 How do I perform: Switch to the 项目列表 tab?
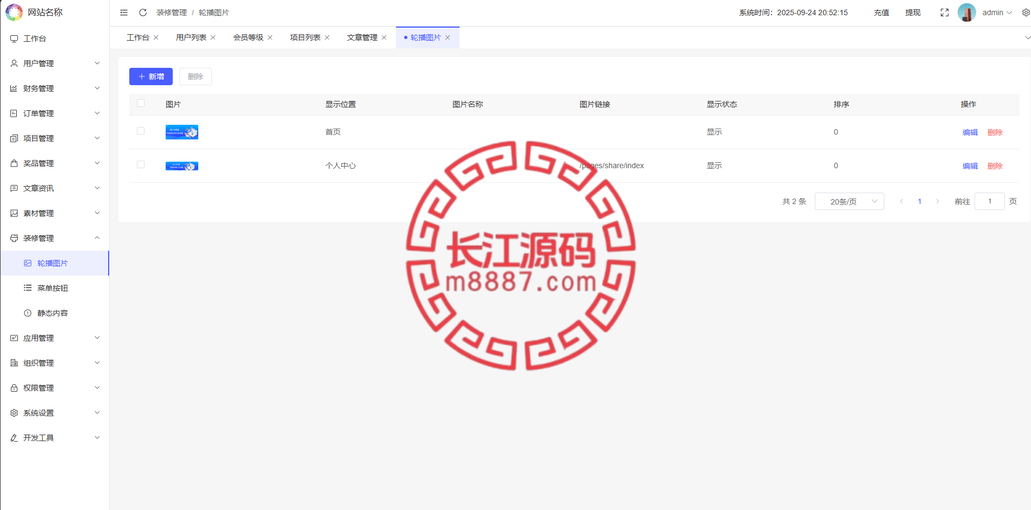point(305,37)
